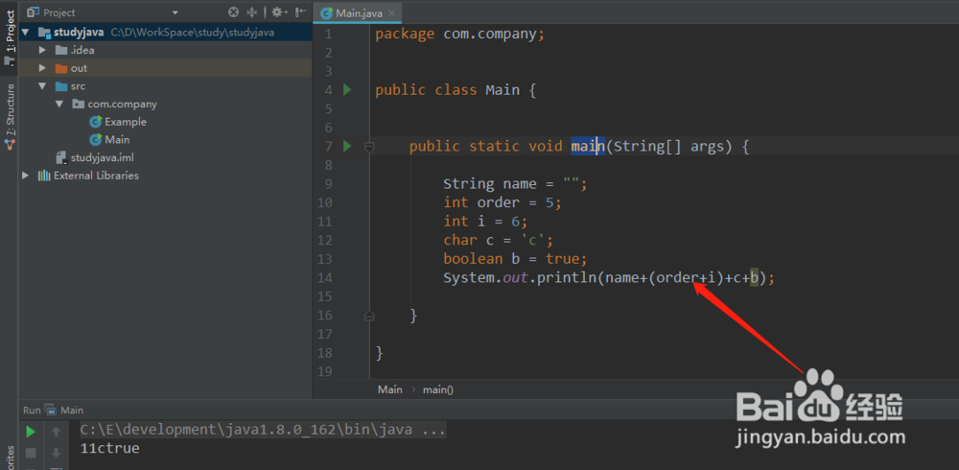Viewport: 959px width, 470px height.
Task: Click the 11ctrue console output line
Action: click(x=109, y=449)
